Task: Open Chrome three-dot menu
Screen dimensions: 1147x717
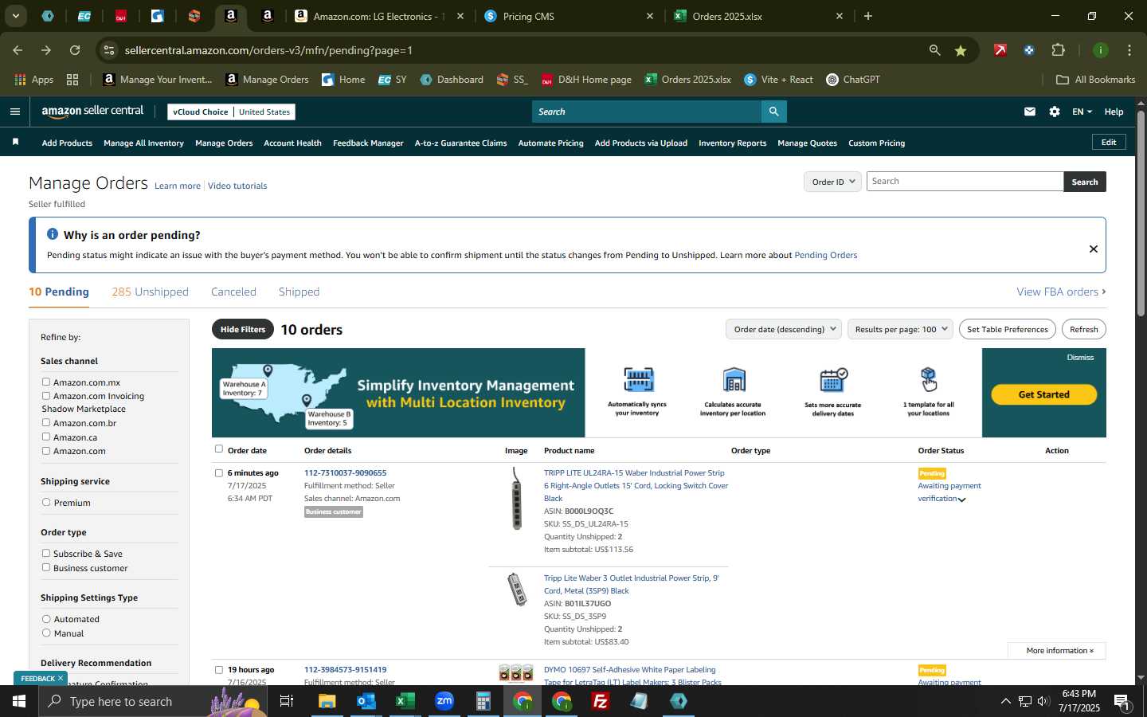Action: [x=1129, y=50]
